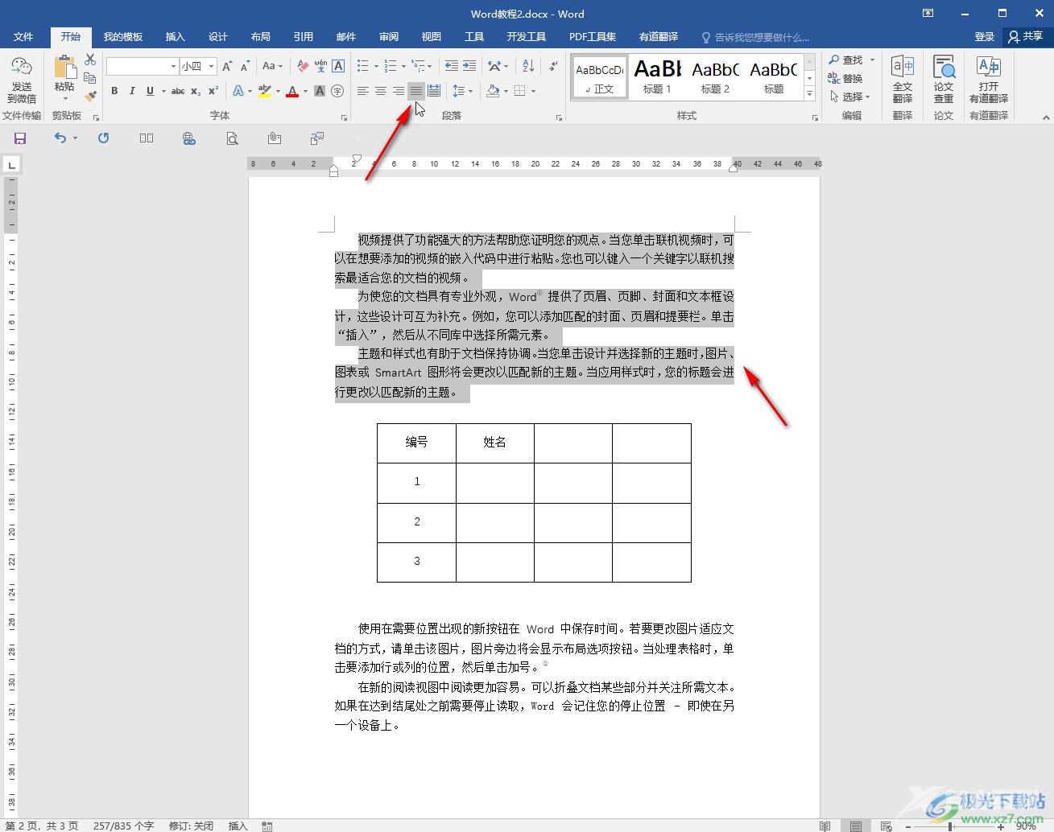Open the Paragraph dialog launcher
1054x832 pixels.
pyautogui.click(x=560, y=117)
